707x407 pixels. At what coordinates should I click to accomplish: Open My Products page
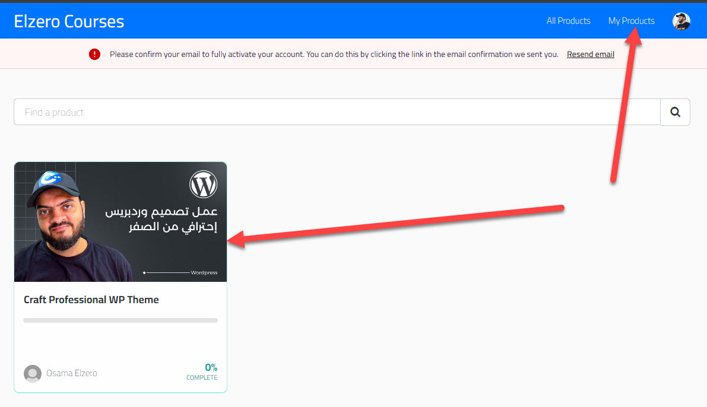coord(631,21)
